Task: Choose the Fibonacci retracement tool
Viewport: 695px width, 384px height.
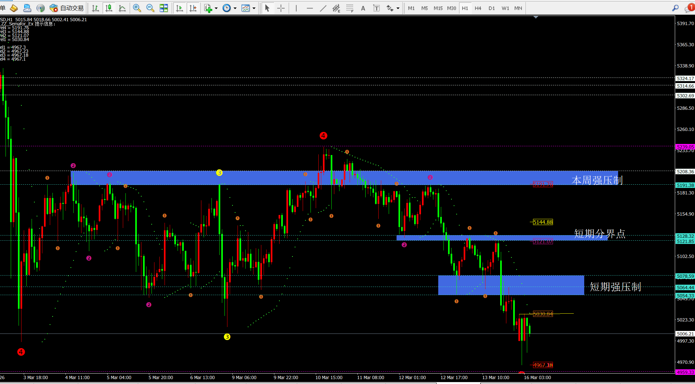Action: click(350, 8)
